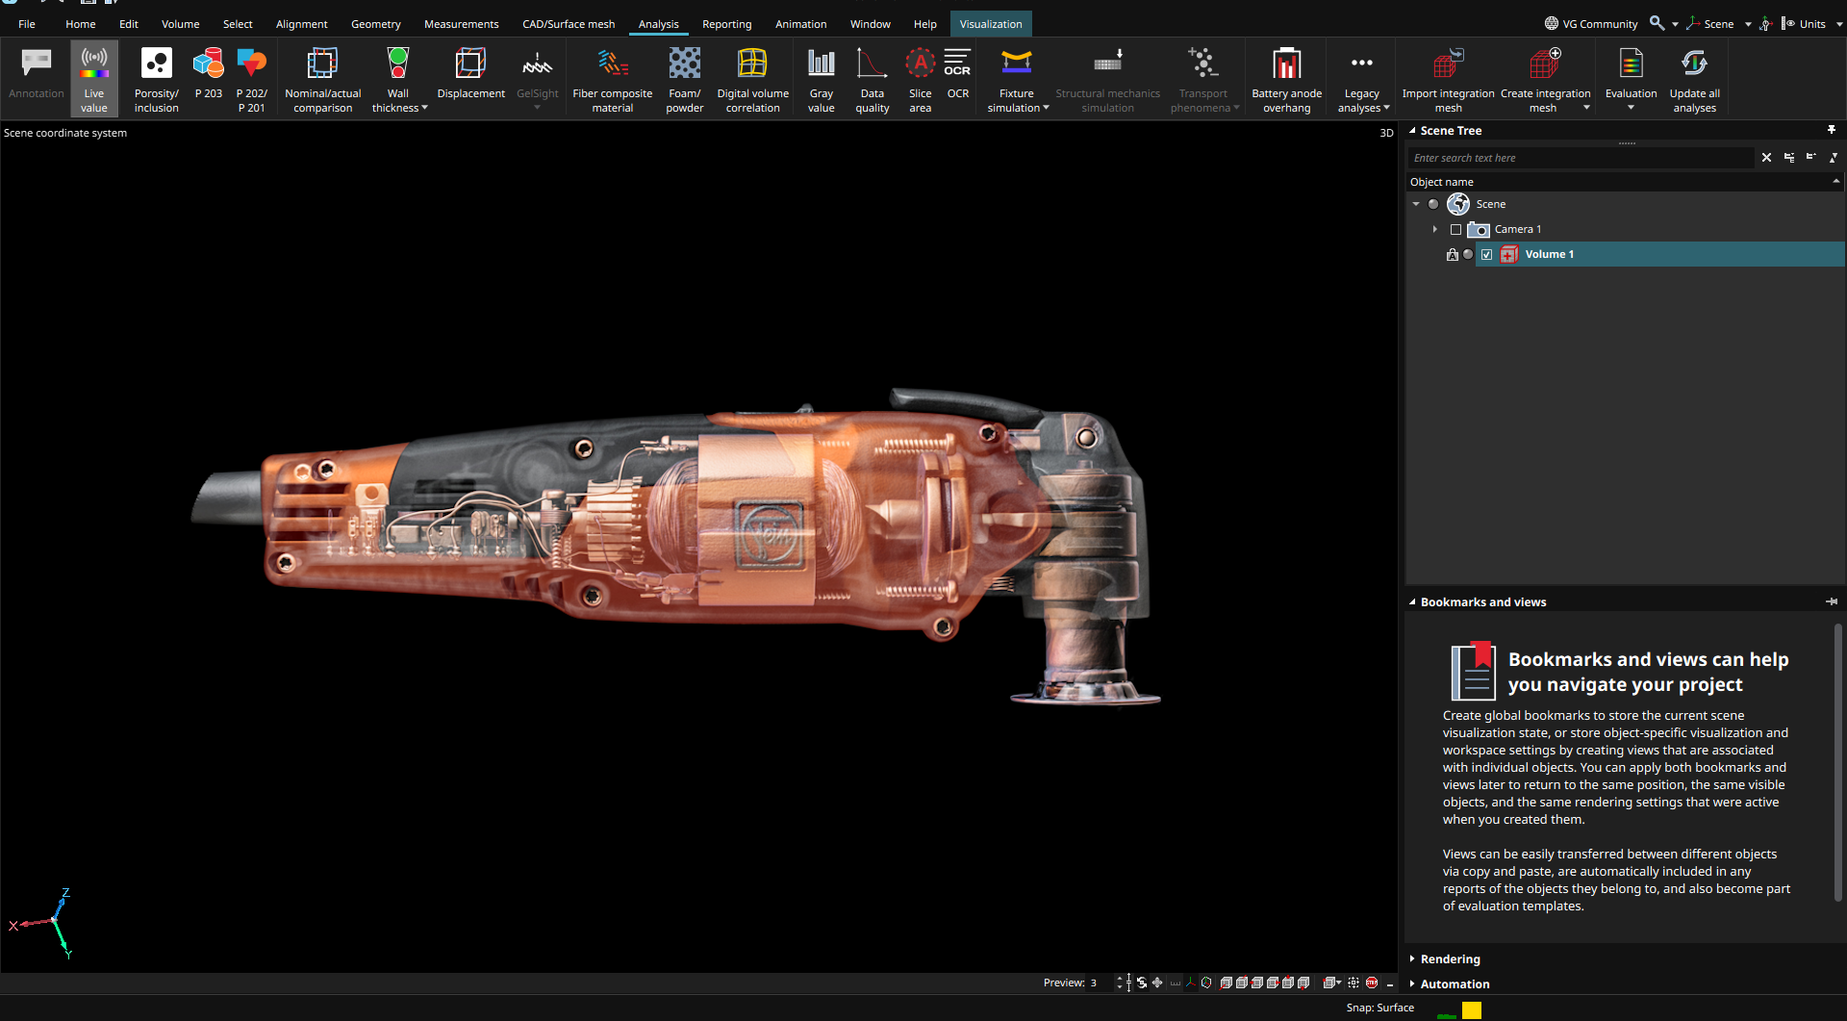This screenshot has height=1021, width=1847.
Task: Toggle the Camera 1 checkbox
Action: 1455,229
